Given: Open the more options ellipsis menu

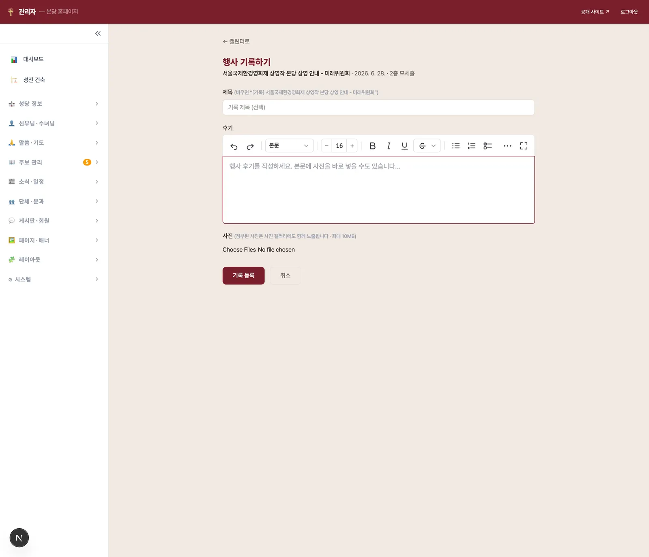Looking at the screenshot, I should [507, 146].
